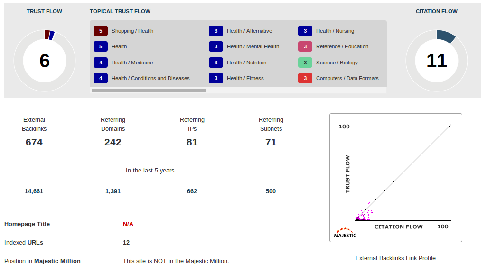Click the External Backlinks value 674
This screenshot has height=272, width=487.
pyautogui.click(x=34, y=142)
